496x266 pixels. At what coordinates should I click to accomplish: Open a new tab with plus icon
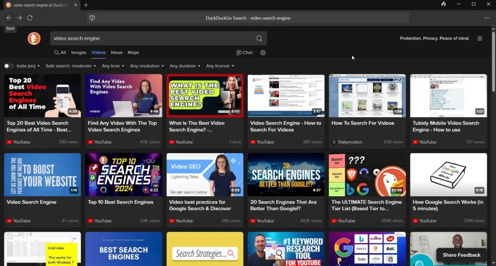coord(86,5)
